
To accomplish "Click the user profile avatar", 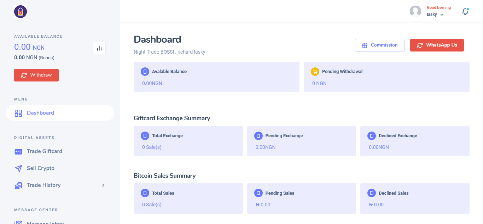I will [415, 11].
